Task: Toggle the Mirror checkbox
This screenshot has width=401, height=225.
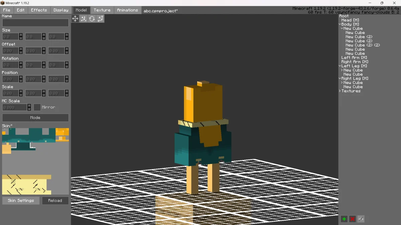Action: (x=37, y=107)
